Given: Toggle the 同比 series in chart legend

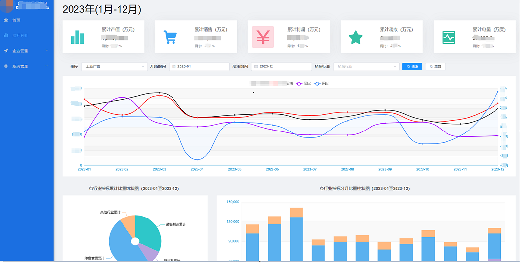Looking at the screenshot, I should coord(303,84).
